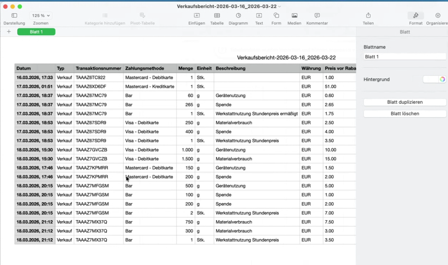Open the Darstellung view options
Image resolution: width=448 pixels, height=265 pixels.
coord(14,15)
